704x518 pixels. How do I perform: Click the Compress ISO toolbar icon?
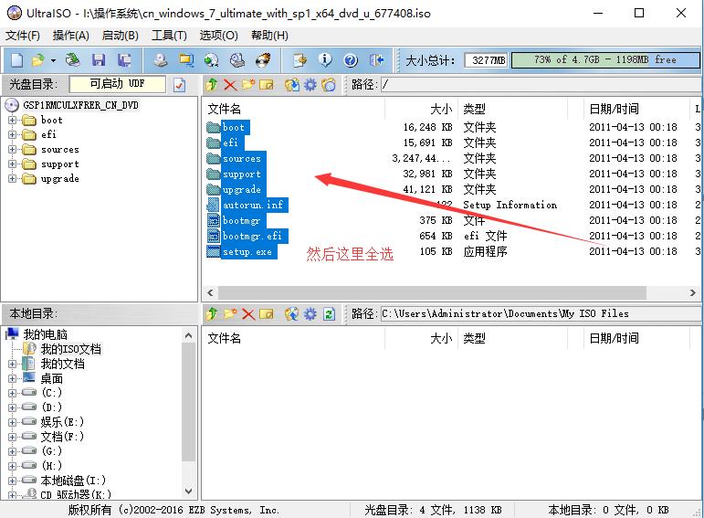(x=186, y=59)
